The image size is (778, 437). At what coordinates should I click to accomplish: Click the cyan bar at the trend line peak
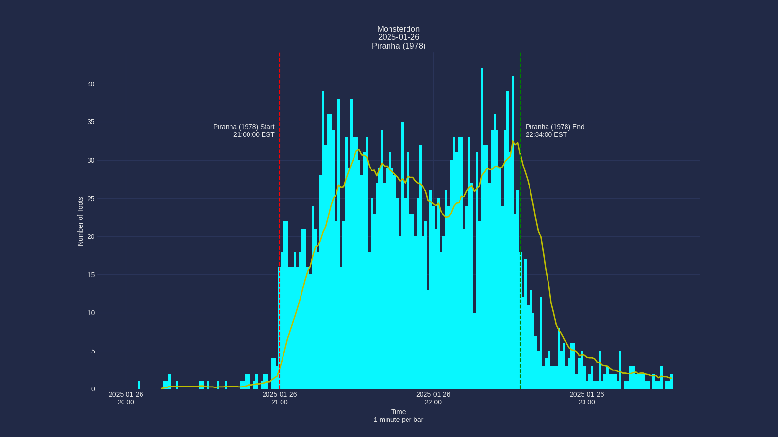tap(513, 194)
